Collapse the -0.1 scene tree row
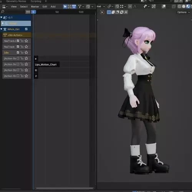Screen dimensions: 192x192 pos(2,17)
